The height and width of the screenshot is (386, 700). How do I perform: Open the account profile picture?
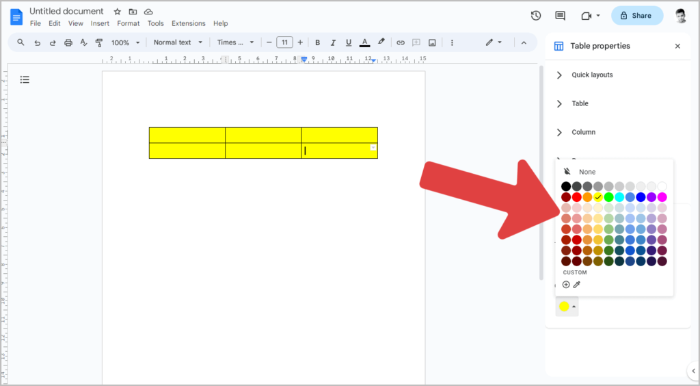(x=680, y=16)
